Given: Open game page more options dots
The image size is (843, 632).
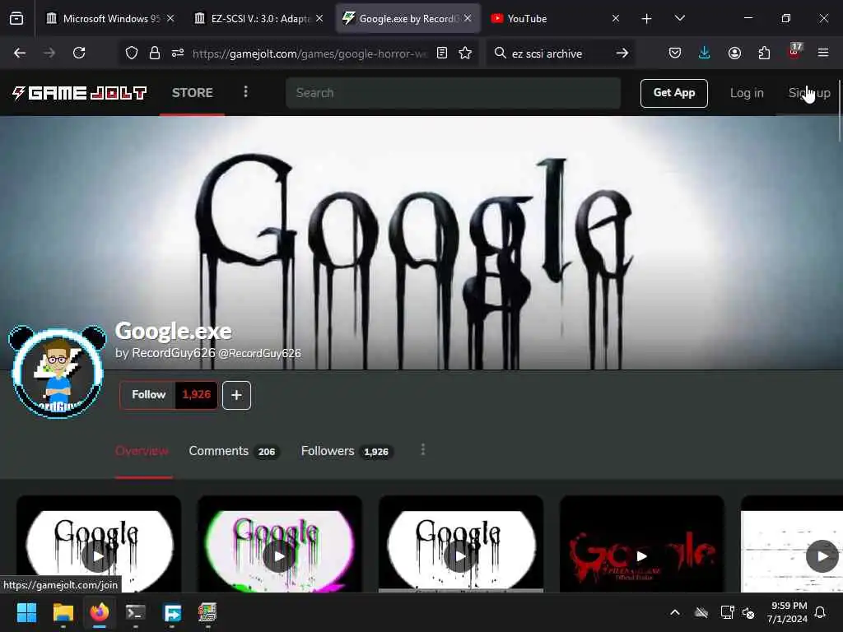Looking at the screenshot, I should click(423, 450).
